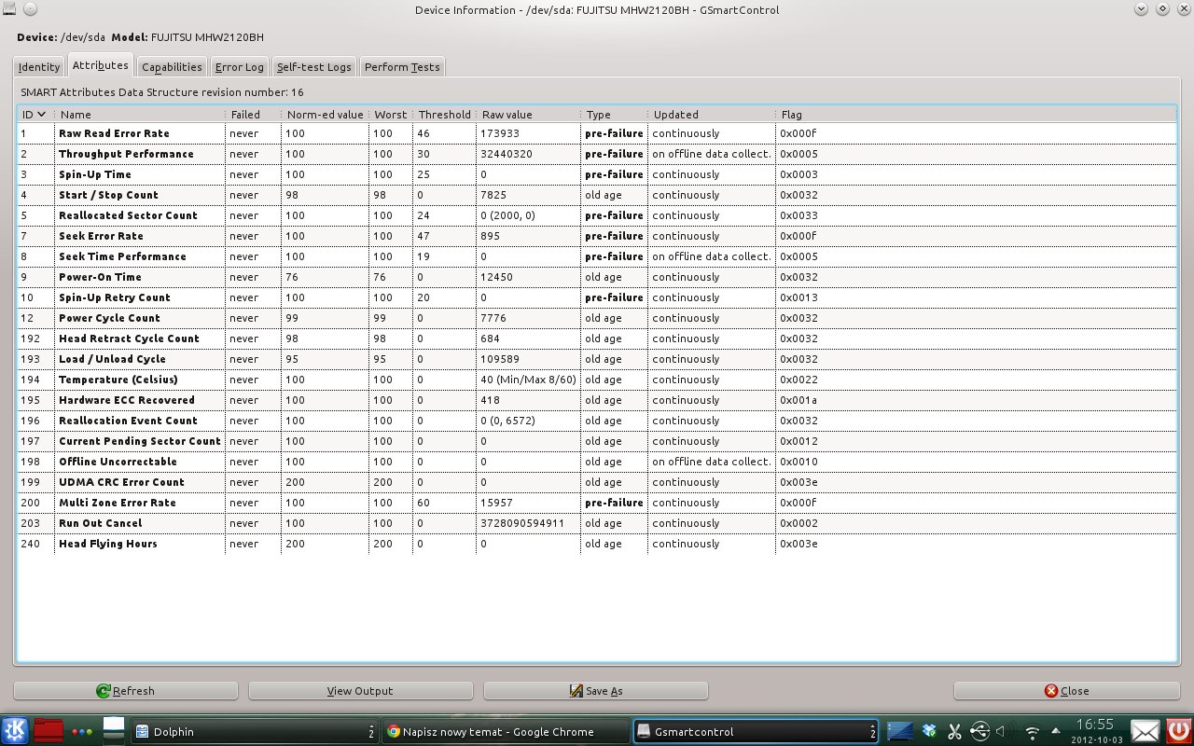Viewport: 1194px width, 746px height.
Task: Open the panel clock showing 16:55
Action: [1095, 730]
